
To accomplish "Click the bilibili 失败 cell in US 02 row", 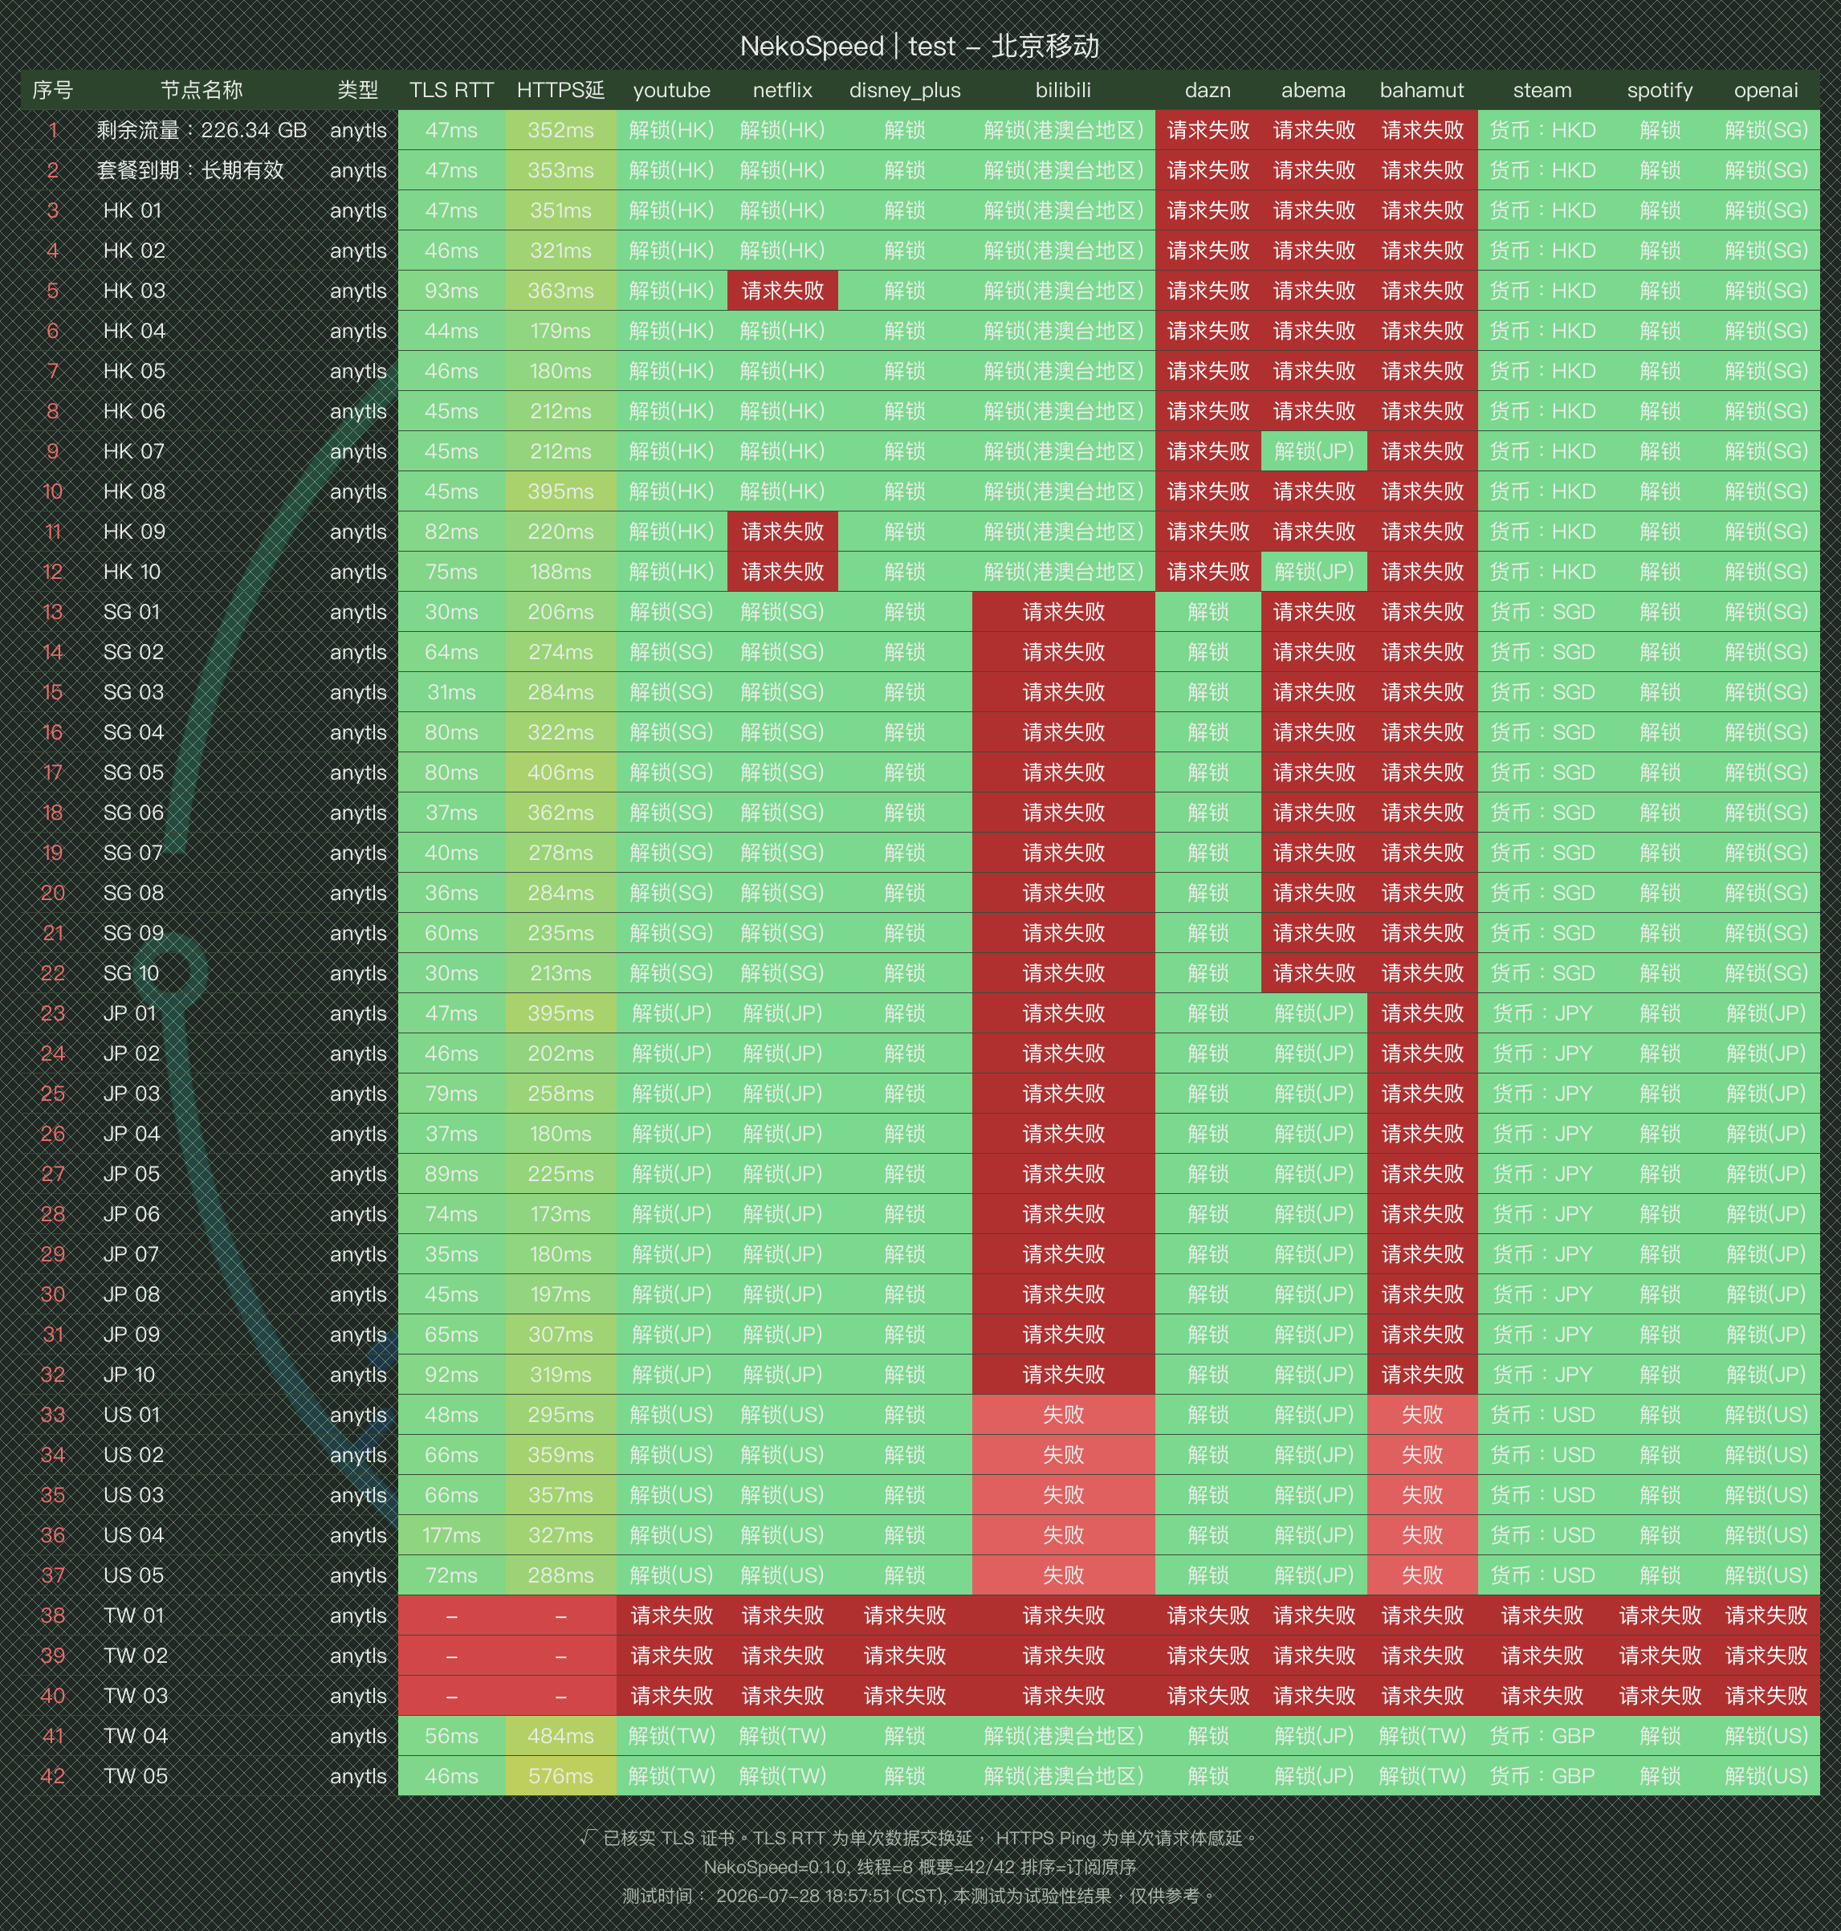I will click(x=1064, y=1455).
